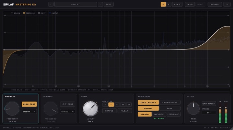Open the 24 dB/oct slope dropdown
This screenshot has height=130, width=233.
tap(29, 112)
